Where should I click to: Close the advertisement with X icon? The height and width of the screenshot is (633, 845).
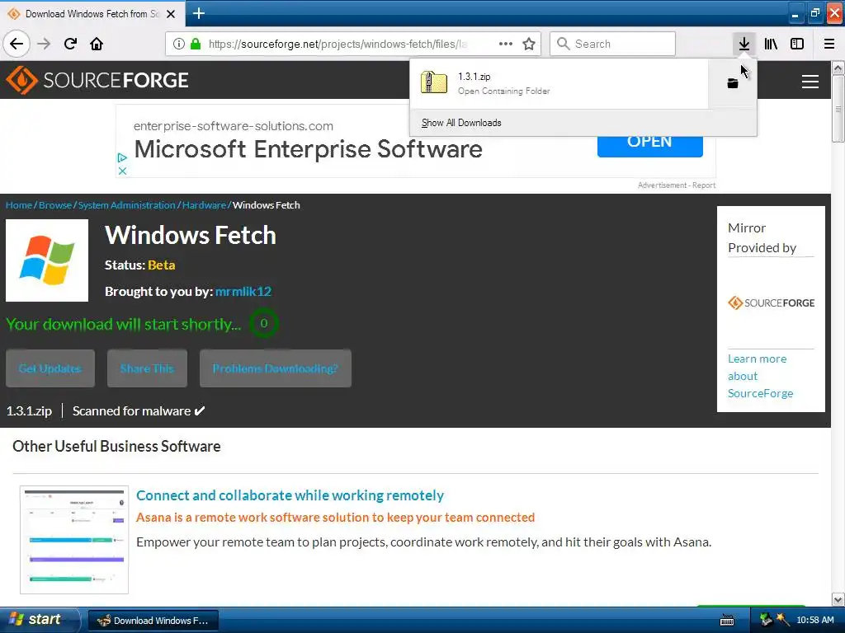tap(122, 171)
